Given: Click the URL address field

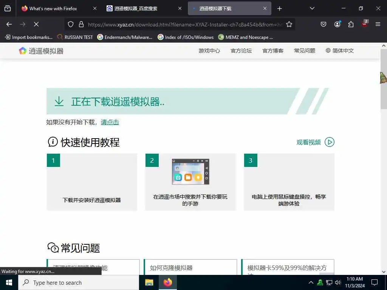Looking at the screenshot, I should tap(185, 25).
